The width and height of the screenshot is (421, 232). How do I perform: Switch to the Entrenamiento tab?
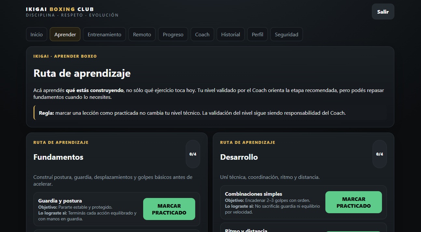point(104,34)
